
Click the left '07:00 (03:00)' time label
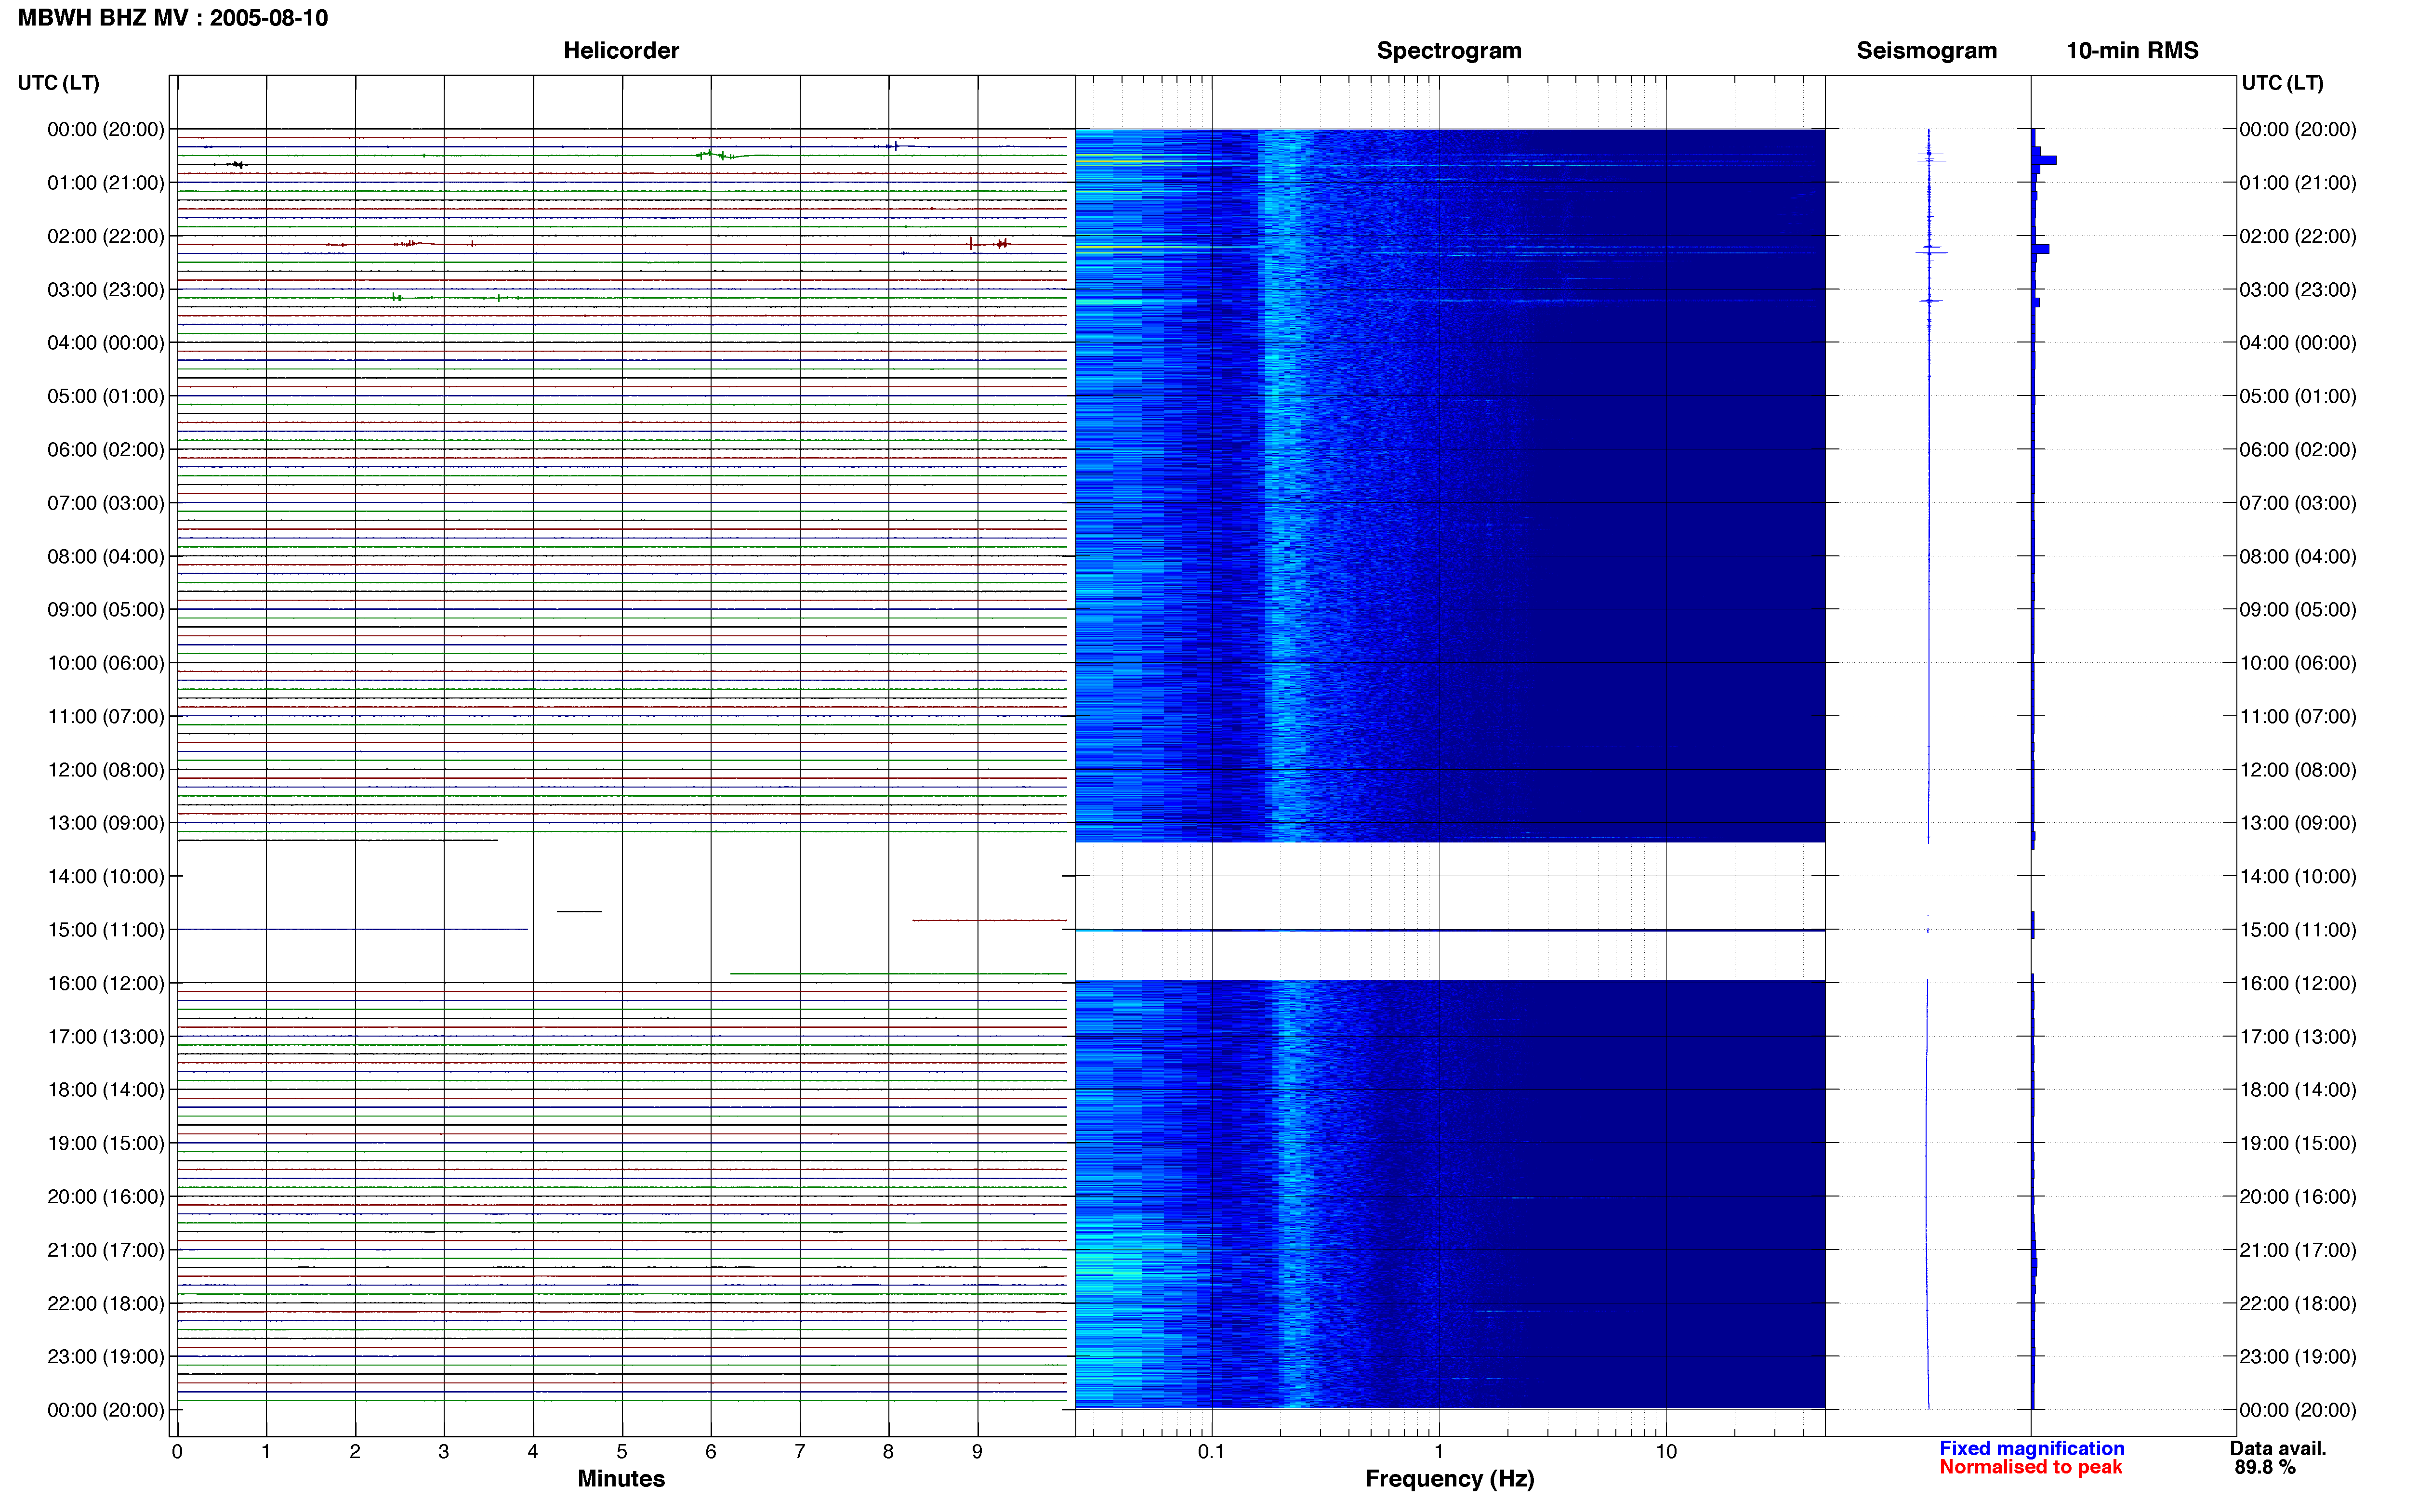(x=106, y=503)
